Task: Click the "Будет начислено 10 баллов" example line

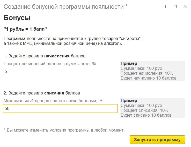Action: click(149, 78)
